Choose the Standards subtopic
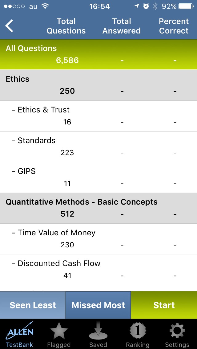This screenshot has height=349, width=197. point(98,147)
